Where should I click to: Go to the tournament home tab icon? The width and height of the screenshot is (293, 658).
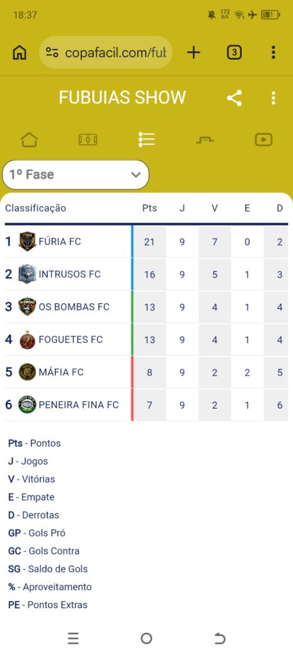[x=29, y=139]
